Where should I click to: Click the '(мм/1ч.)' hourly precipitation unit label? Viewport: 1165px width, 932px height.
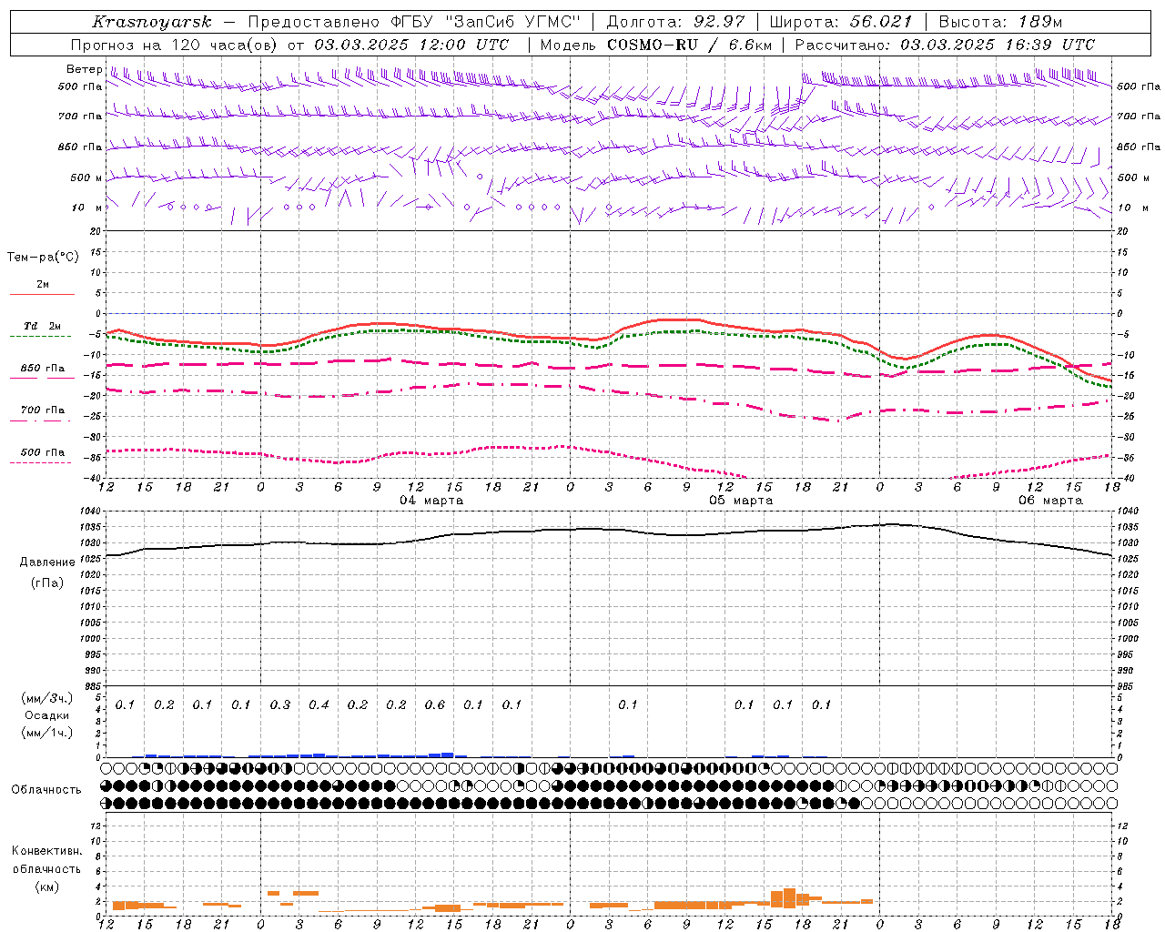tap(47, 733)
